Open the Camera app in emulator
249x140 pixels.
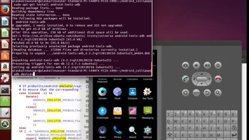102,93
